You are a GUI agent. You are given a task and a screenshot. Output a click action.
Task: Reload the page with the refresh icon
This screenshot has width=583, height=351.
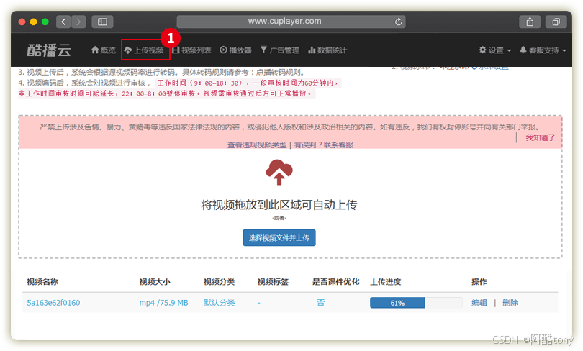pos(398,22)
